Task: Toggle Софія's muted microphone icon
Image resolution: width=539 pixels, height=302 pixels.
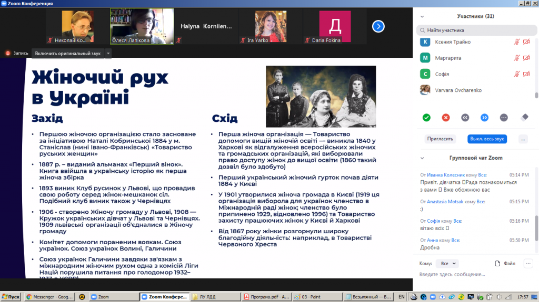Action: pyautogui.click(x=517, y=74)
